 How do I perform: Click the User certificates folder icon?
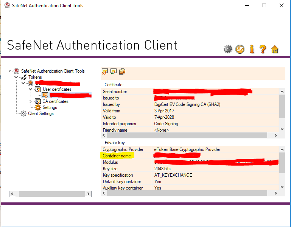click(x=38, y=89)
